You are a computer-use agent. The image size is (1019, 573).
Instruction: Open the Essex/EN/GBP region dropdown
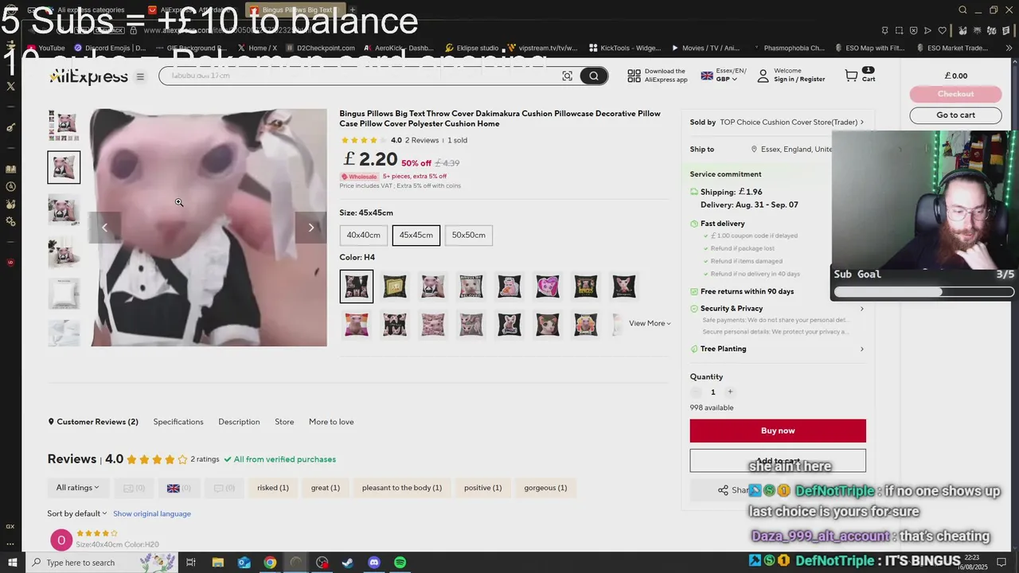pos(724,75)
